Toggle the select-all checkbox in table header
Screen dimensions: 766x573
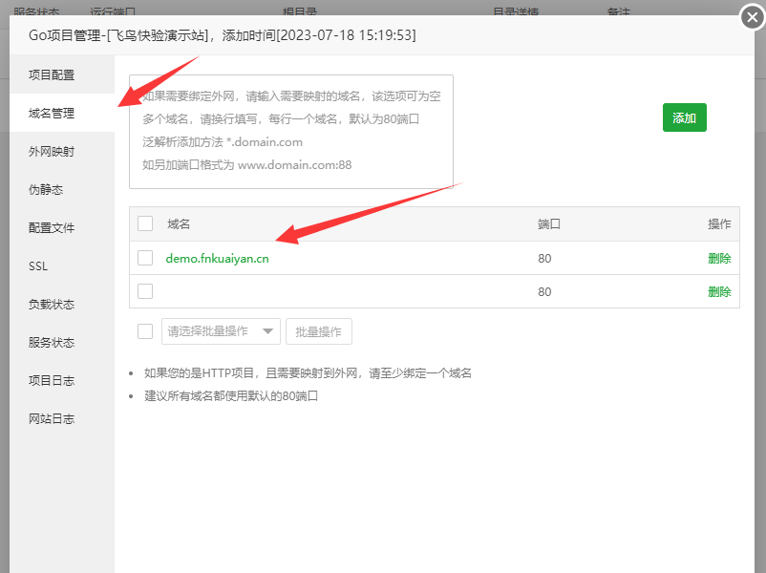tap(145, 223)
